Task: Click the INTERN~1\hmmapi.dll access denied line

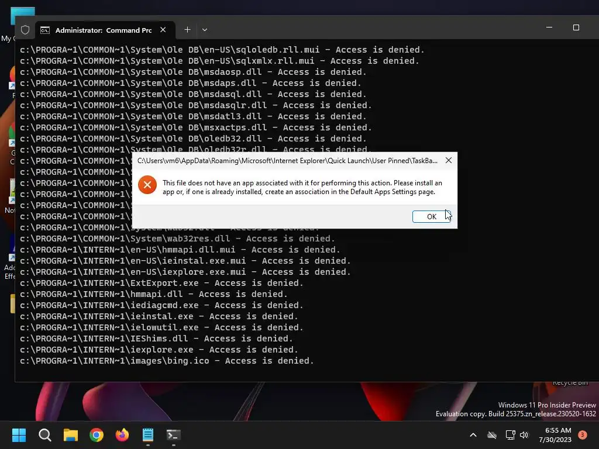Action: tap(154, 294)
